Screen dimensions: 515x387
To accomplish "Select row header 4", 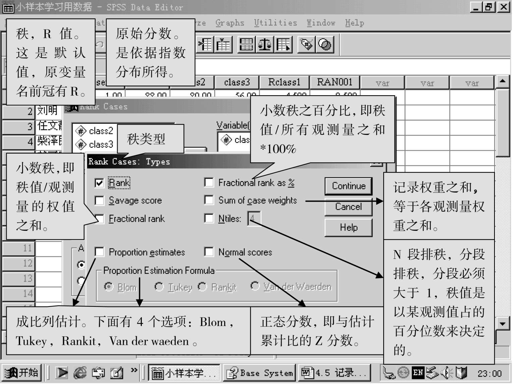I will [x=19, y=142].
